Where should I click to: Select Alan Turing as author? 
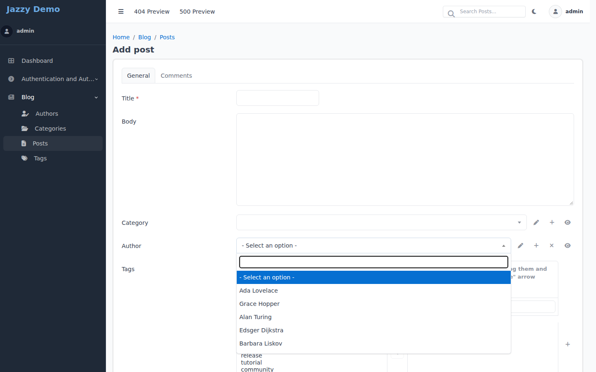pyautogui.click(x=373, y=317)
